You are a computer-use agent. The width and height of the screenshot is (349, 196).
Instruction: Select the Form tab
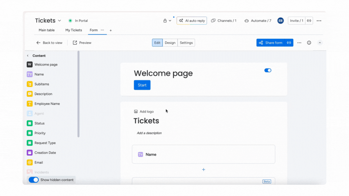click(94, 30)
